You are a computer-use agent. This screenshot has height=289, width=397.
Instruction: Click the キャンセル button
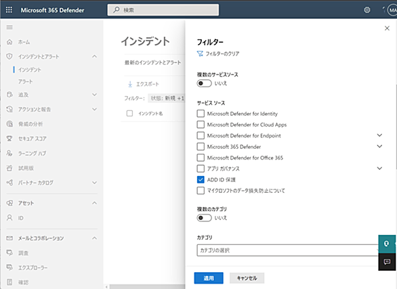tap(247, 278)
